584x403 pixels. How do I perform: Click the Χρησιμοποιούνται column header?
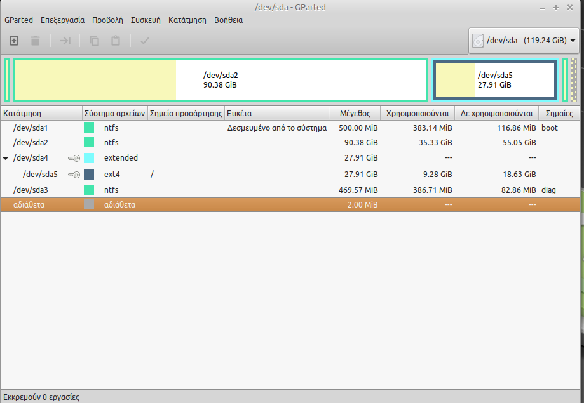418,113
